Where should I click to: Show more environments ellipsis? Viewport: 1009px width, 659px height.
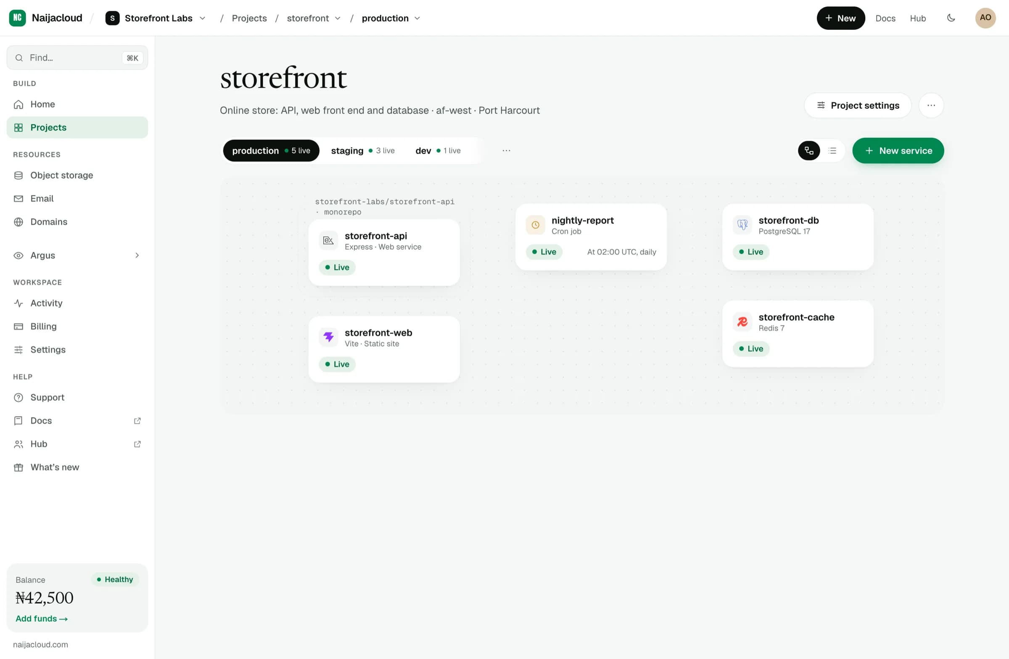coord(506,151)
